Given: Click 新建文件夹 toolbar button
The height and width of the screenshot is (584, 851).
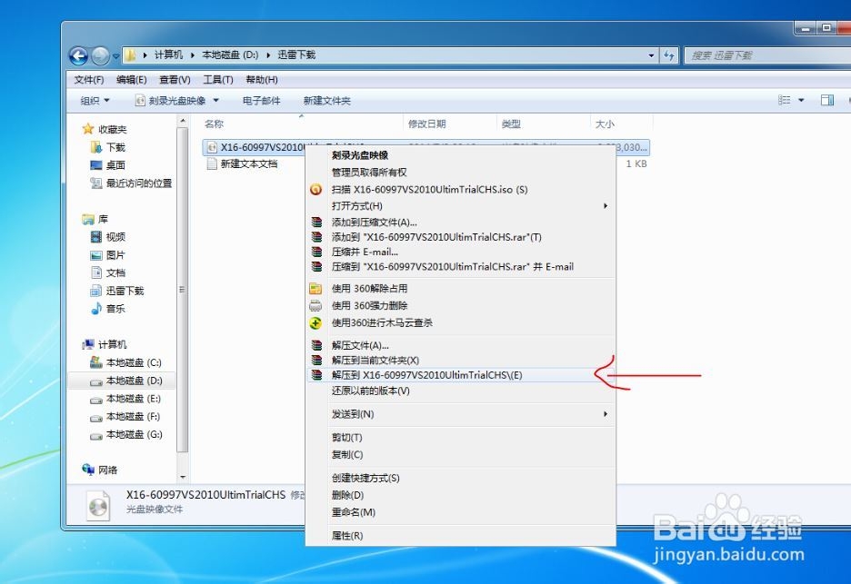Looking at the screenshot, I should click(x=326, y=101).
